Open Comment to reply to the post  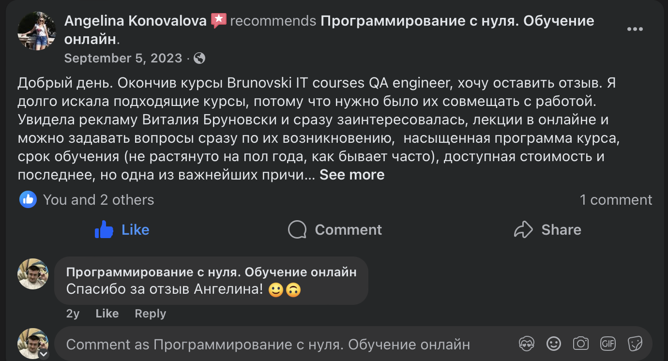[334, 229]
